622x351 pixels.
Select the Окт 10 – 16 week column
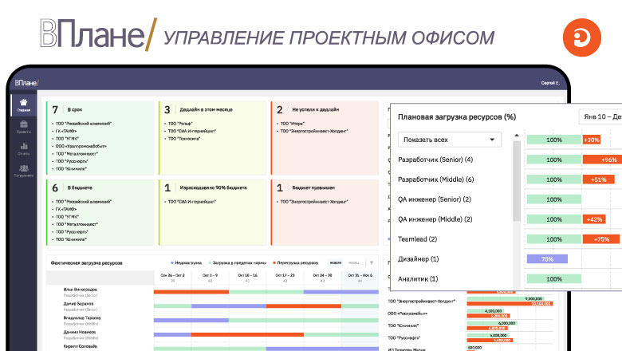(x=247, y=278)
